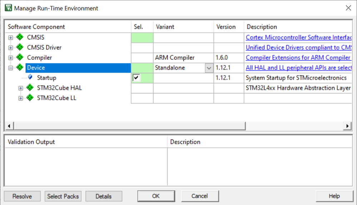This screenshot has height=205, width=357.
Task: Select the Compiler row label
Action: point(39,58)
